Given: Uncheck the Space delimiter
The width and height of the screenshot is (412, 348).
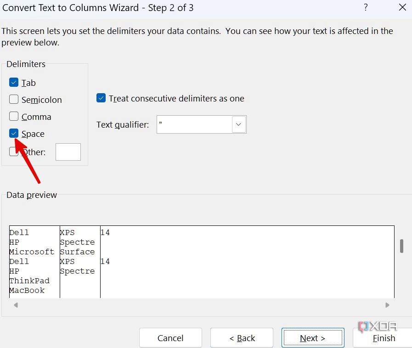Looking at the screenshot, I should (x=14, y=133).
